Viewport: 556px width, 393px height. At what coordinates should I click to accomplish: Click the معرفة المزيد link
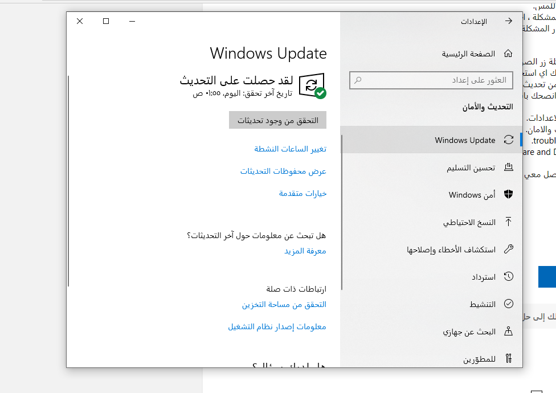(x=305, y=251)
